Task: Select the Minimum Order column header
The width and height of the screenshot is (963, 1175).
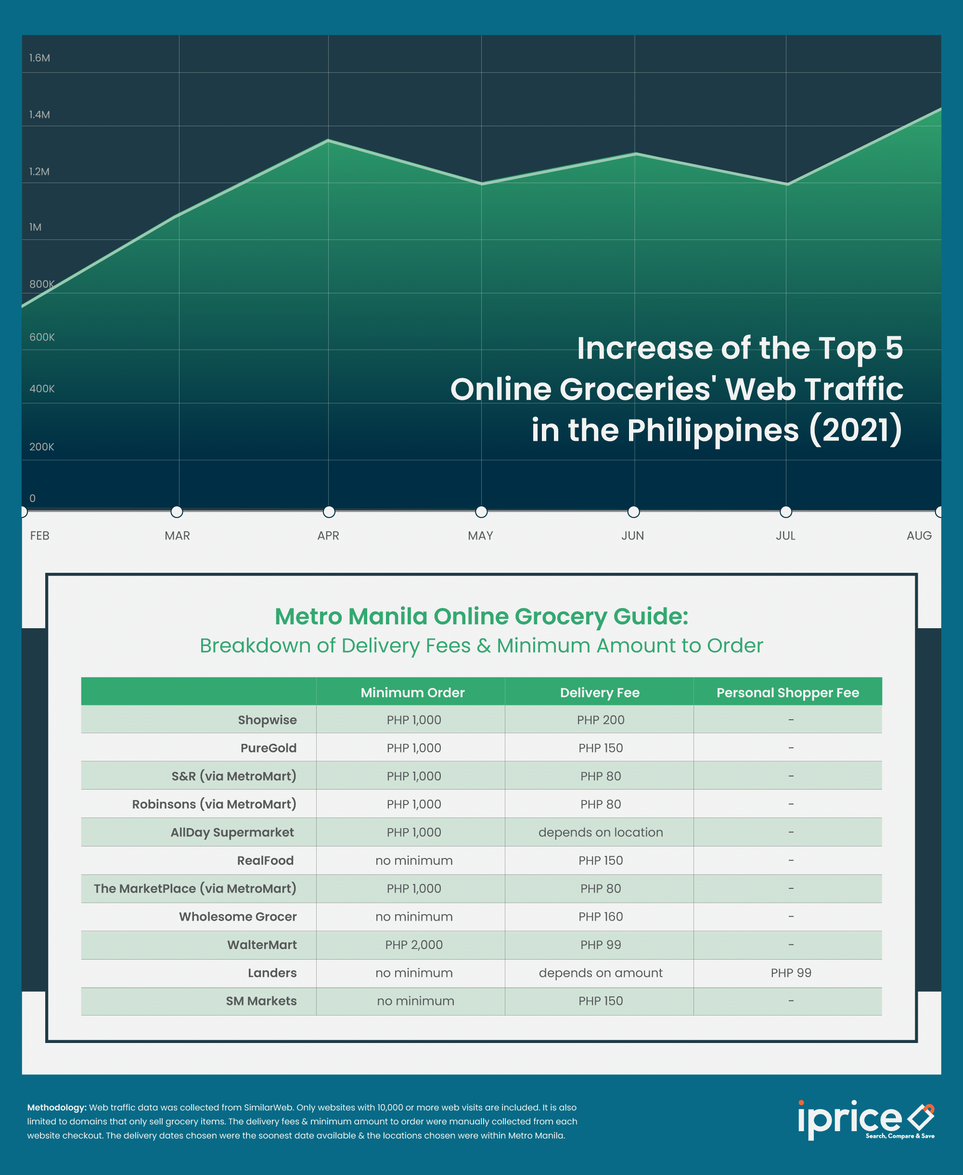Action: coord(412,692)
